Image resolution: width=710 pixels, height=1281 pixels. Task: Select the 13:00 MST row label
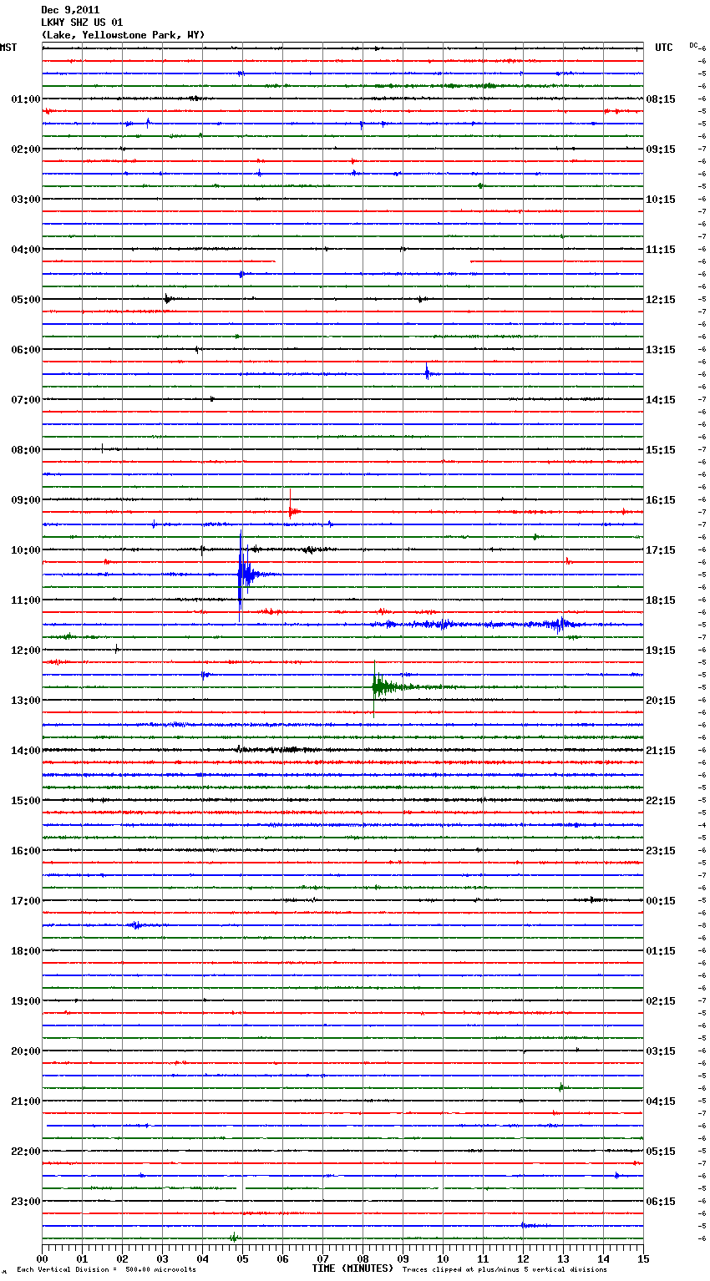(x=26, y=701)
